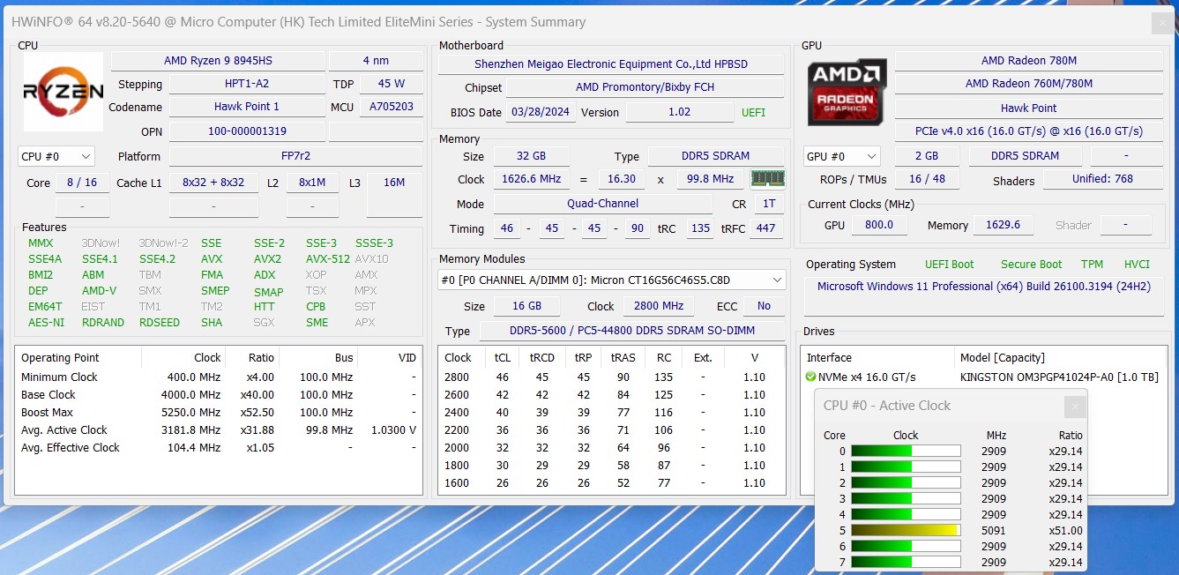Image resolution: width=1179 pixels, height=575 pixels.
Task: Select the KINGSTON OM3PGP41024P-A0 drive entry
Action: (x=1059, y=377)
